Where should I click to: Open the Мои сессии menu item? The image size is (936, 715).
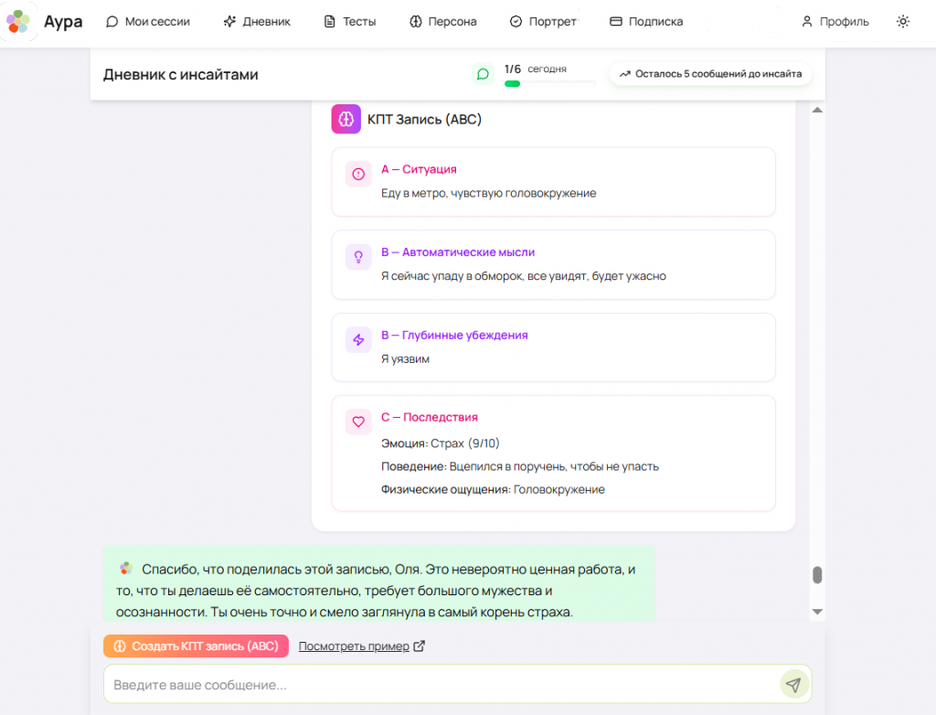pyautogui.click(x=148, y=21)
